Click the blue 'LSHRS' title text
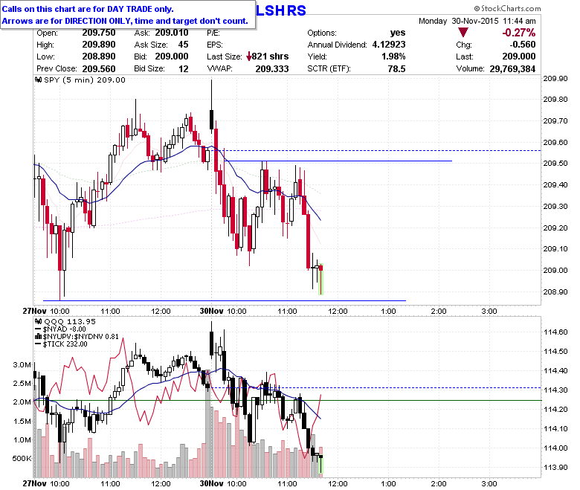The height and width of the screenshot is (490, 580). tap(281, 10)
